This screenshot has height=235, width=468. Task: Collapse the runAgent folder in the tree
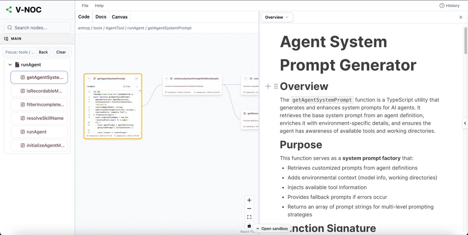tap(10, 65)
